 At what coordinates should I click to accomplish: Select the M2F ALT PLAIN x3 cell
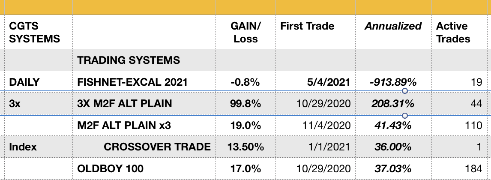tap(144, 125)
